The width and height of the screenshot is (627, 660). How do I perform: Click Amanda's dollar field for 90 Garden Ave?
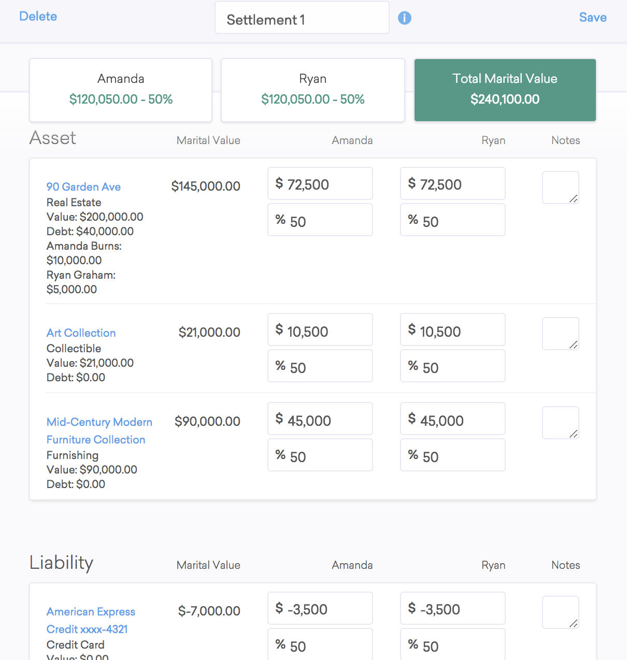(320, 183)
